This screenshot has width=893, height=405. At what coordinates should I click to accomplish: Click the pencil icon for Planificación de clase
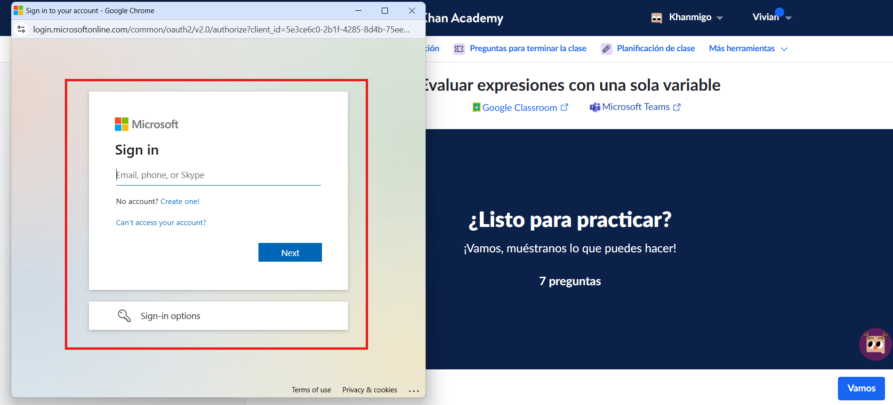coord(606,49)
